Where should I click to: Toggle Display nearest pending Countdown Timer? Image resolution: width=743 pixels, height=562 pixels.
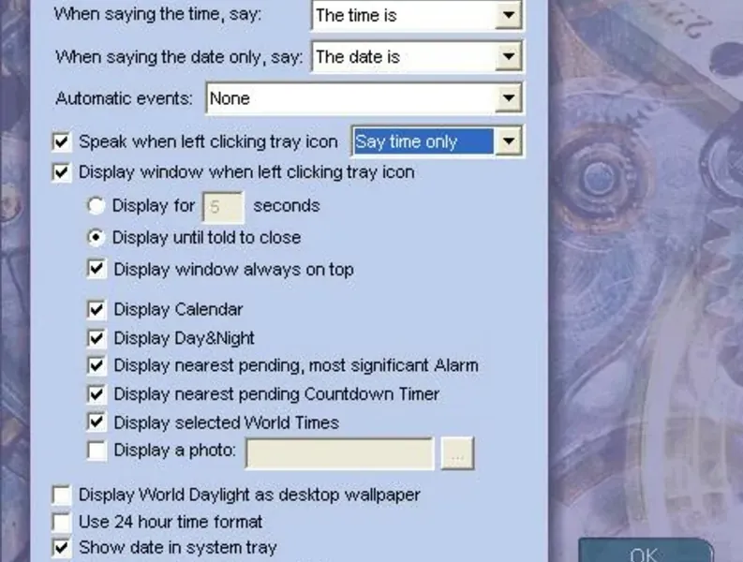tap(97, 394)
